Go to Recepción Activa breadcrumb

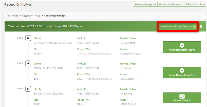(x=31, y=16)
